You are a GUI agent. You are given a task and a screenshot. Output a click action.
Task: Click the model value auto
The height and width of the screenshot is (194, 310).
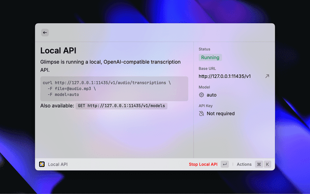click(212, 95)
